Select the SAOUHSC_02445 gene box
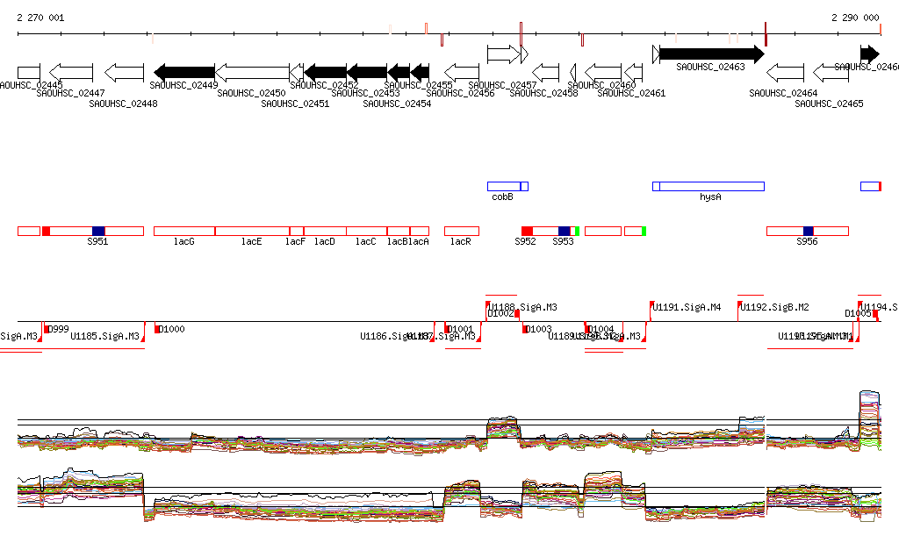The width and height of the screenshot is (899, 536). tap(29, 72)
